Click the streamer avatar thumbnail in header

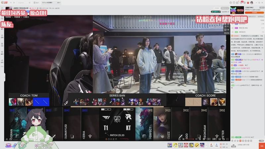tap(9, 8)
